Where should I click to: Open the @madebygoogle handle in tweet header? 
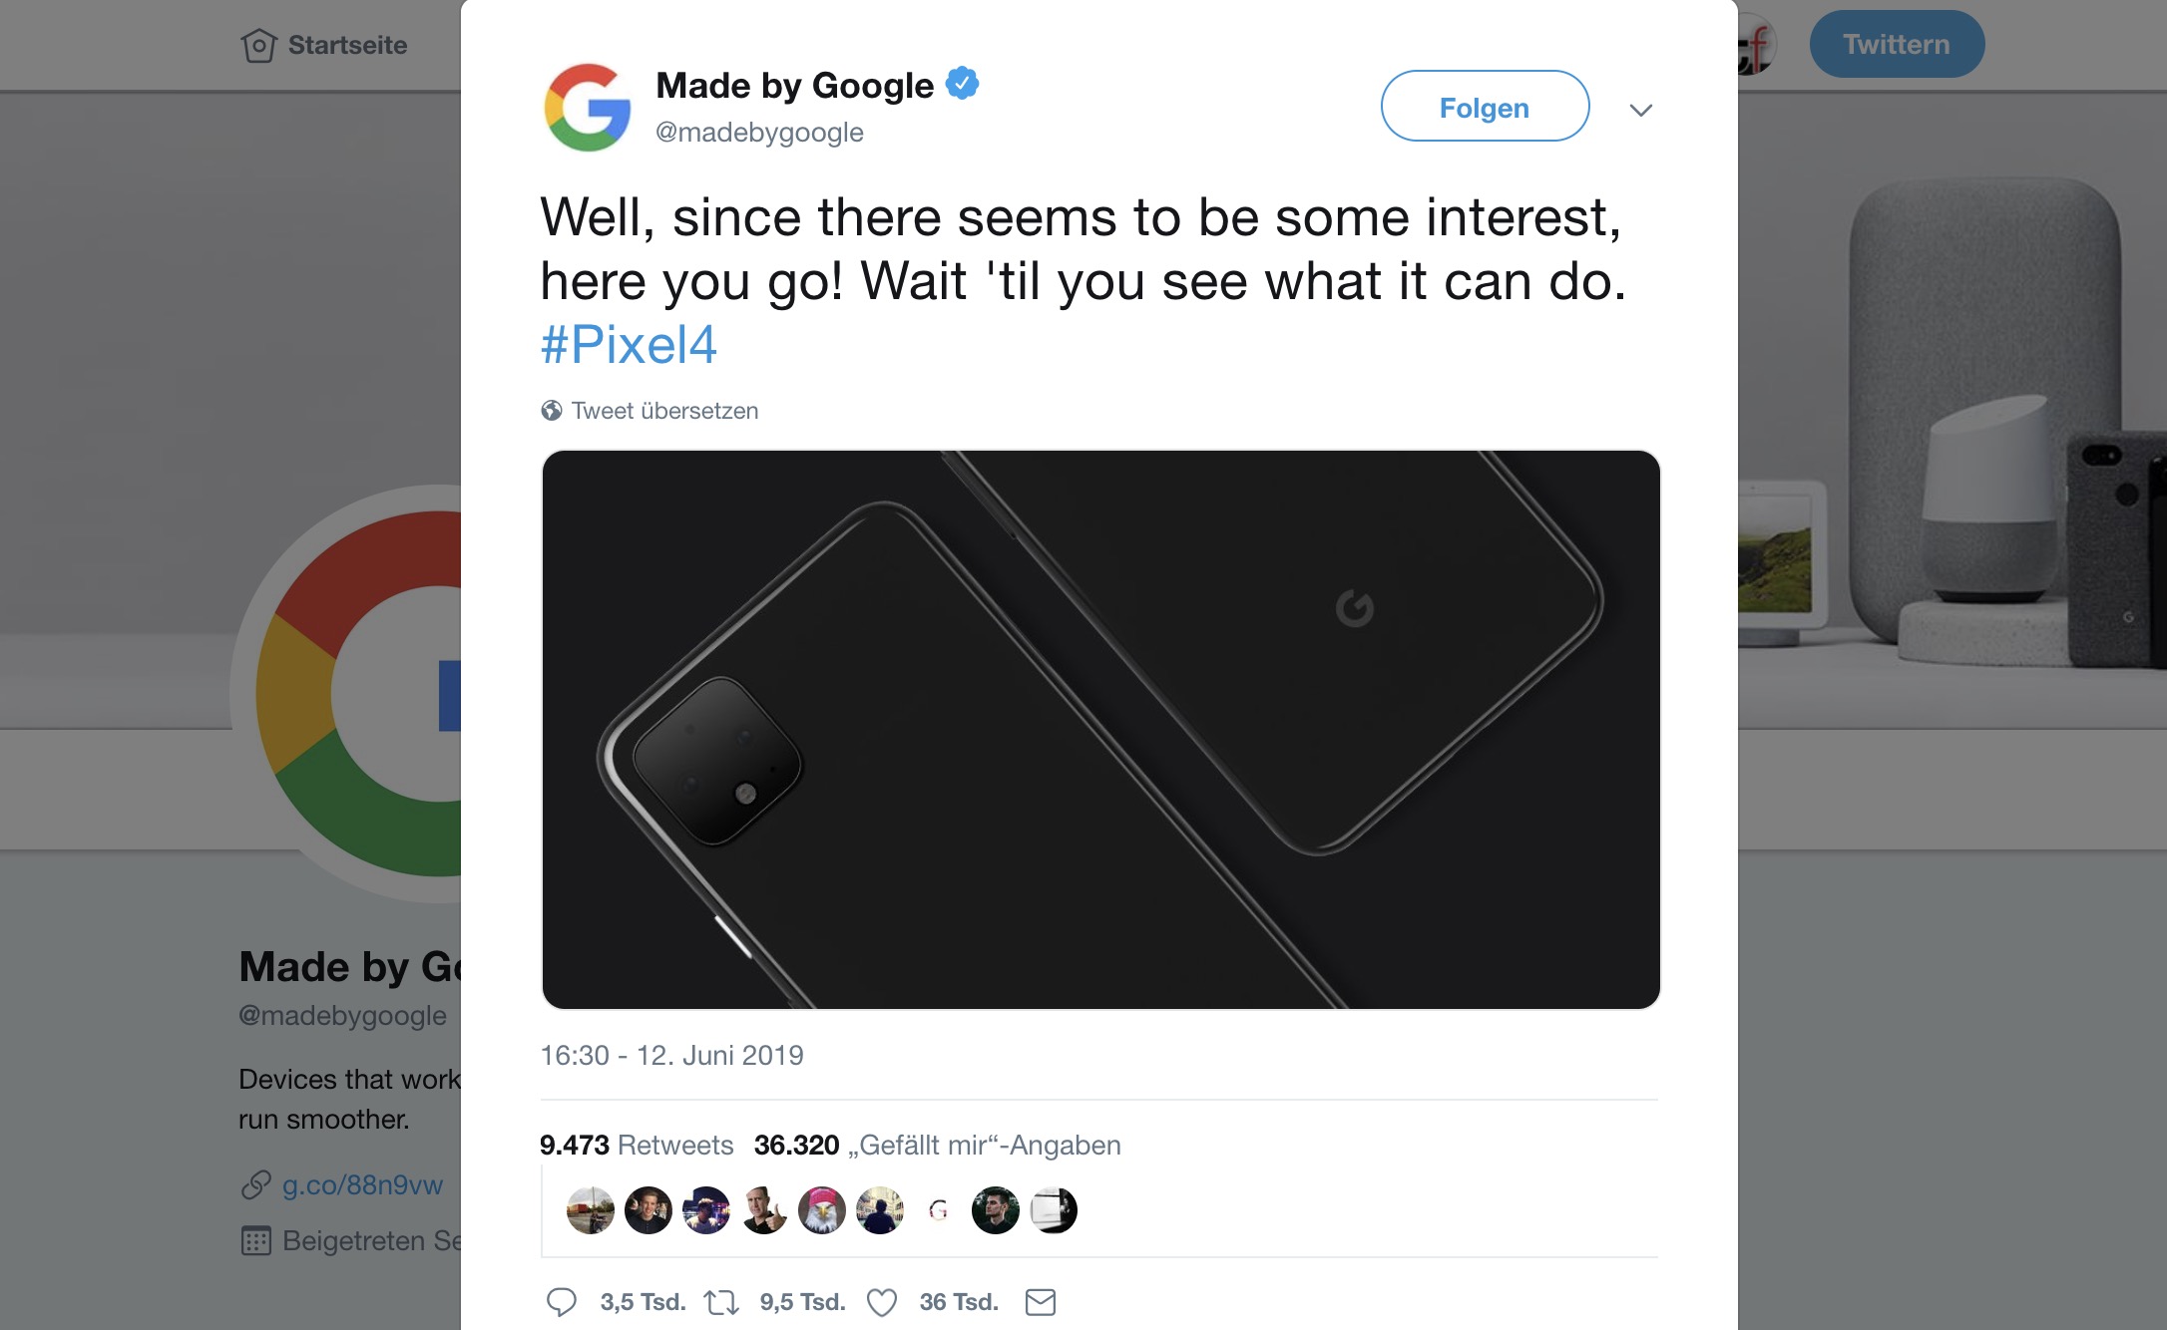click(759, 133)
